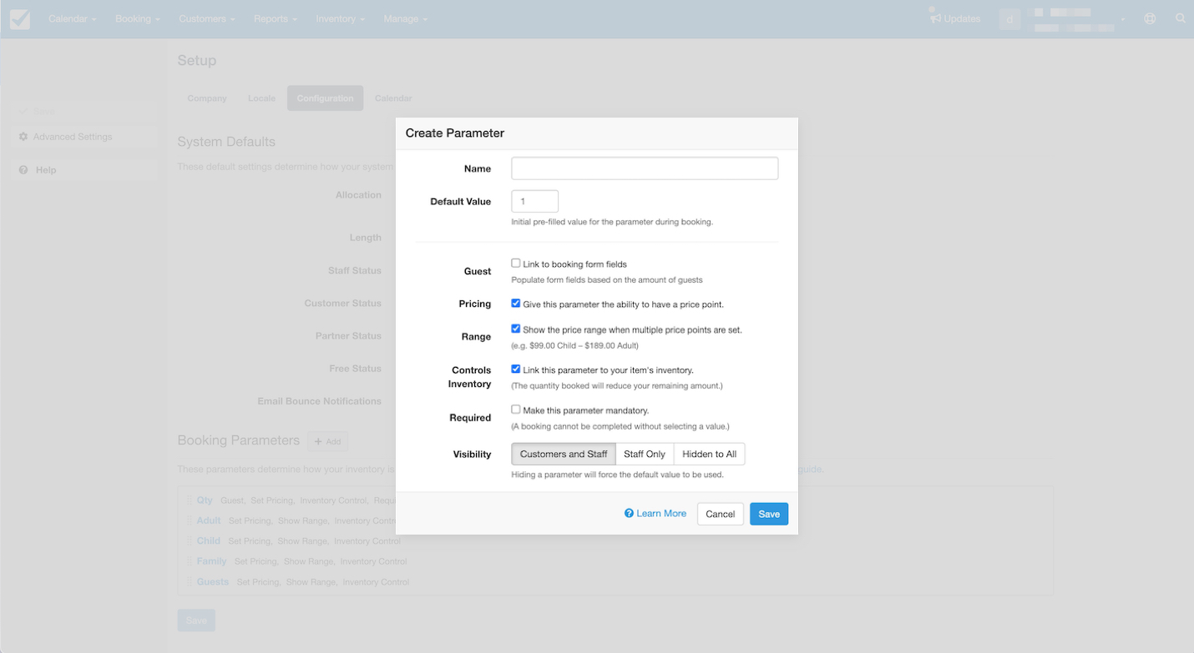This screenshot has height=653, width=1194.
Task: Click the drag handle beside Family parameter
Action: pyautogui.click(x=190, y=561)
